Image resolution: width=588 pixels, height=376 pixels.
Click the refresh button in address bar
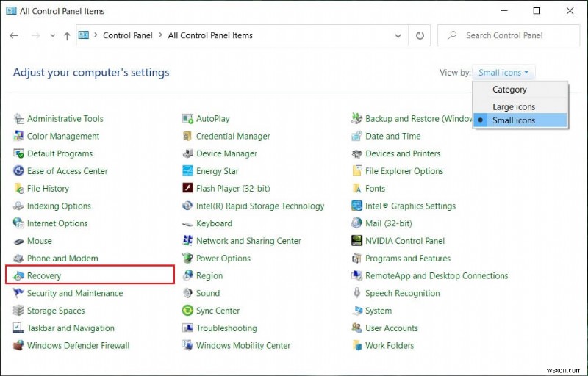pyautogui.click(x=420, y=35)
